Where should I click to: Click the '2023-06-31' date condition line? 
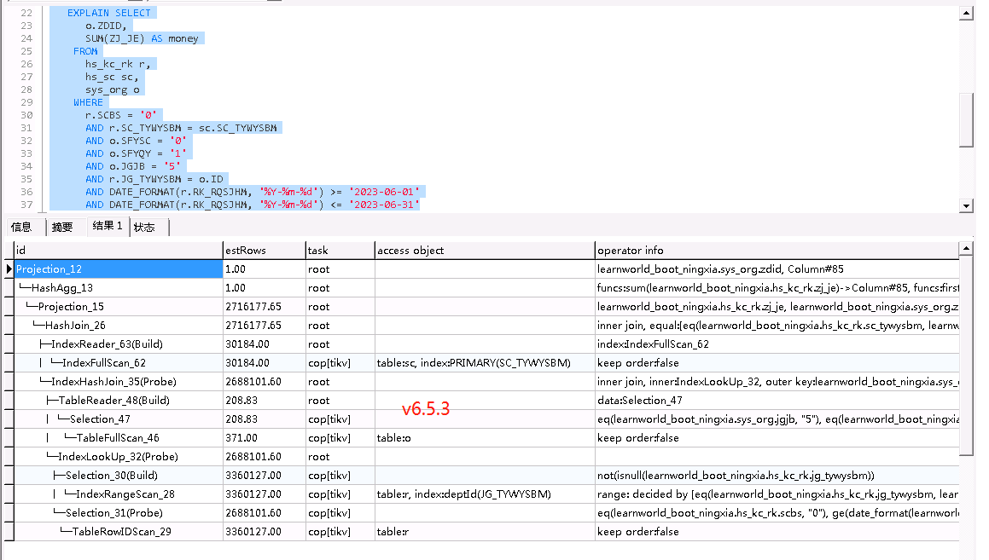[253, 205]
